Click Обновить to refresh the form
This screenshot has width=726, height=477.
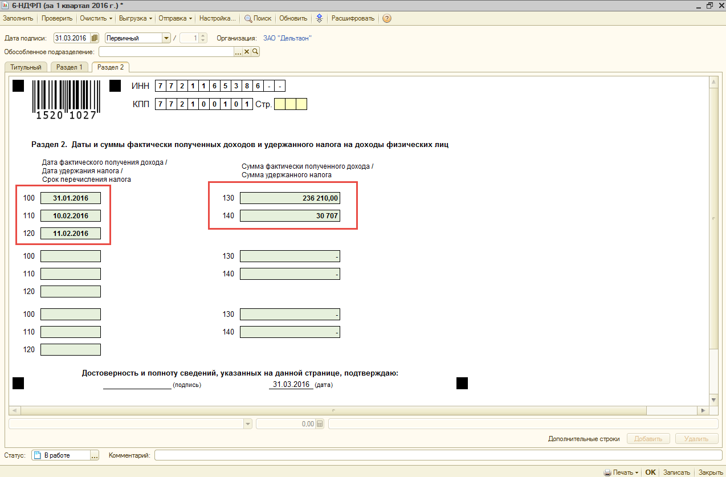point(293,18)
